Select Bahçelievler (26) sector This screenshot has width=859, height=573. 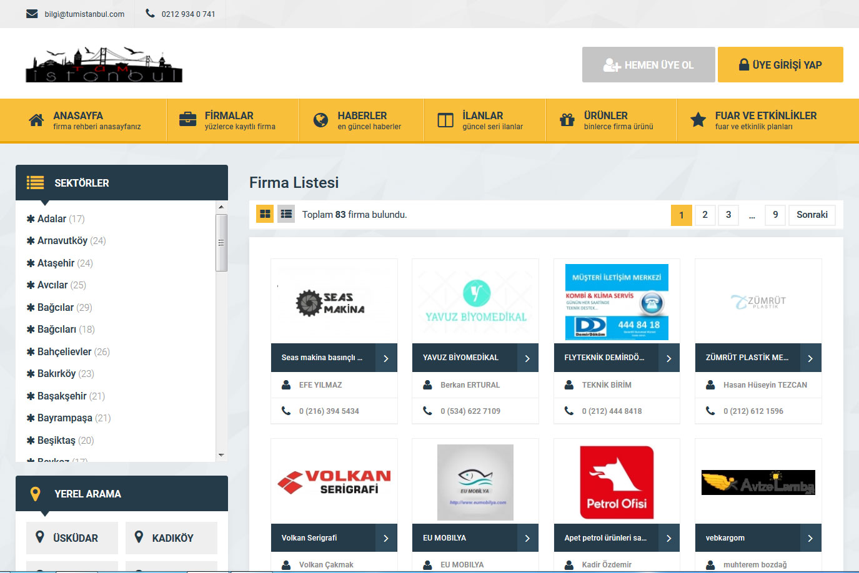pos(68,352)
